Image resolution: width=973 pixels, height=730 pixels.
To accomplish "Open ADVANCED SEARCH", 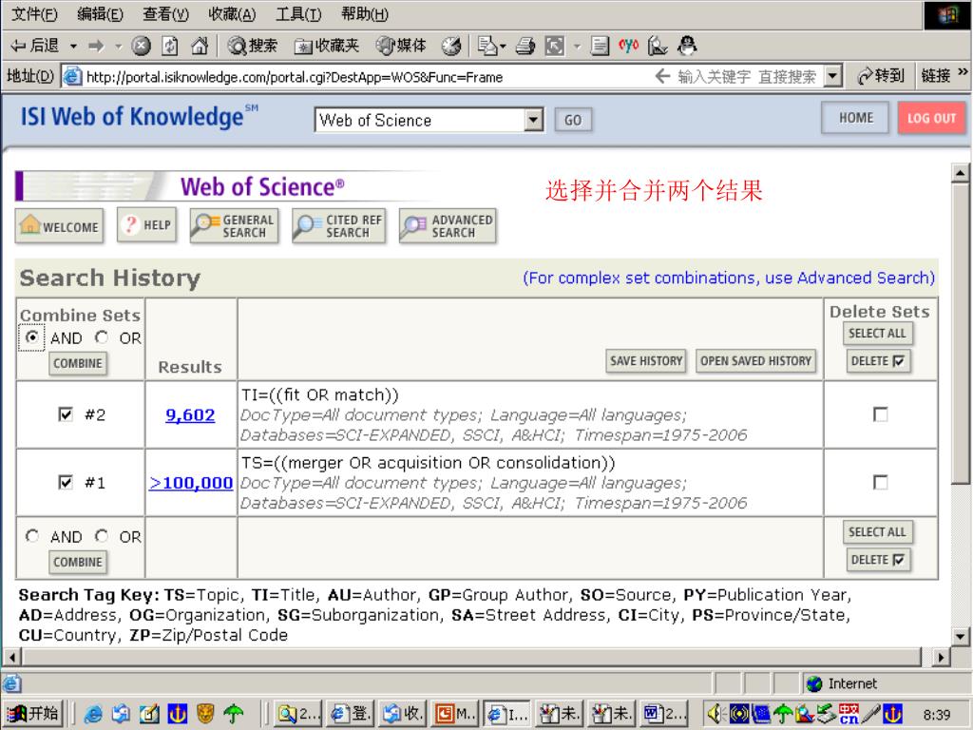I will point(448,226).
